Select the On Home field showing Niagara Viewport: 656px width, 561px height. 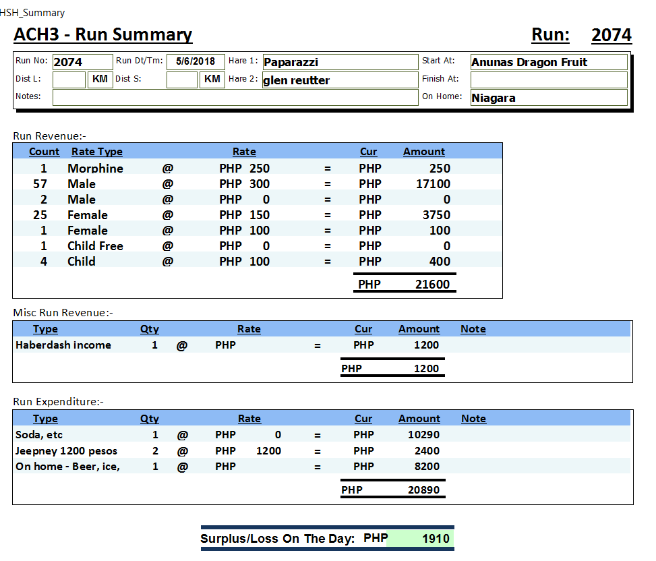[x=548, y=98]
